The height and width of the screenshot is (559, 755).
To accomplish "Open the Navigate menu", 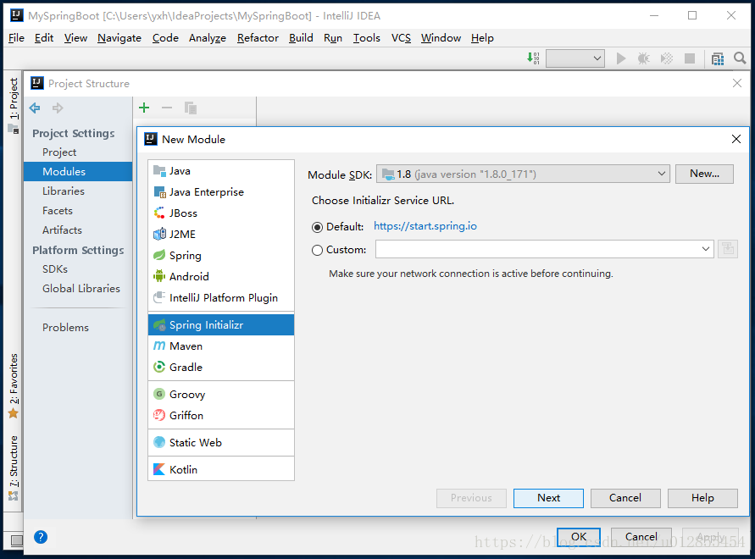I will pos(119,38).
